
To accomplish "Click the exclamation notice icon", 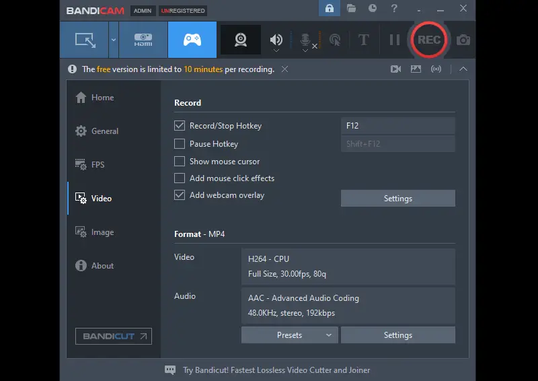I will tap(72, 69).
